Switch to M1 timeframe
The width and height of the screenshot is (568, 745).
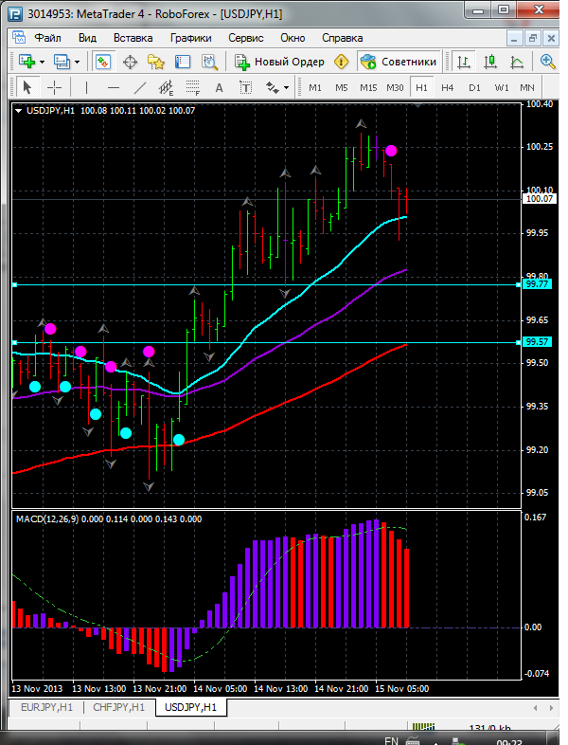(x=314, y=88)
